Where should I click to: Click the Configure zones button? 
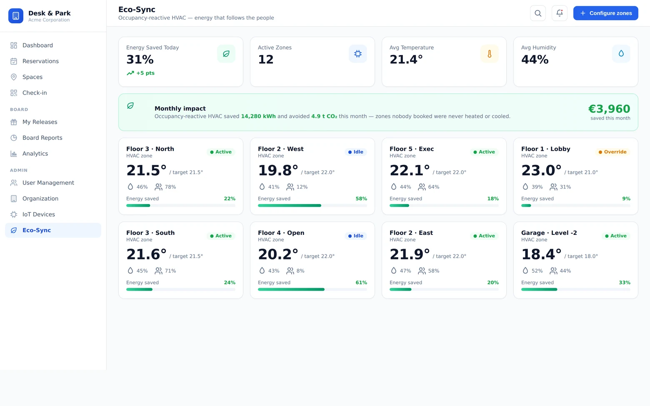pos(606,13)
